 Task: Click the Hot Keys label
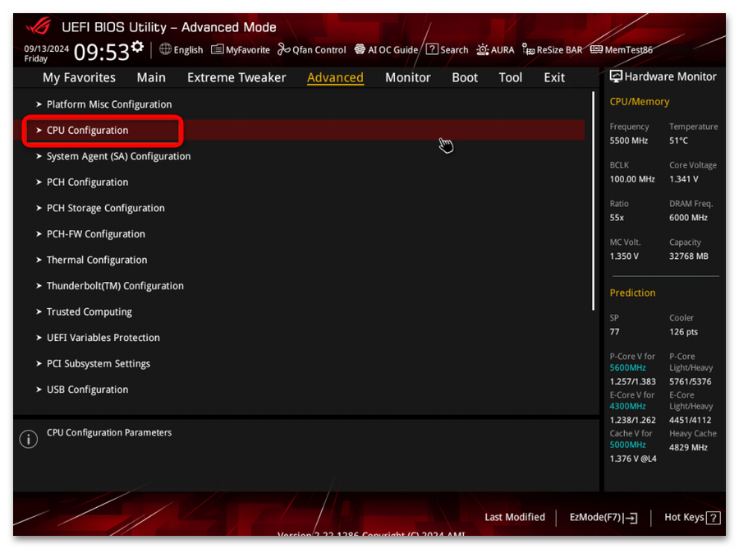point(684,518)
